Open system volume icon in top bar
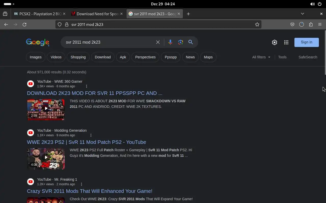 pos(312,4)
